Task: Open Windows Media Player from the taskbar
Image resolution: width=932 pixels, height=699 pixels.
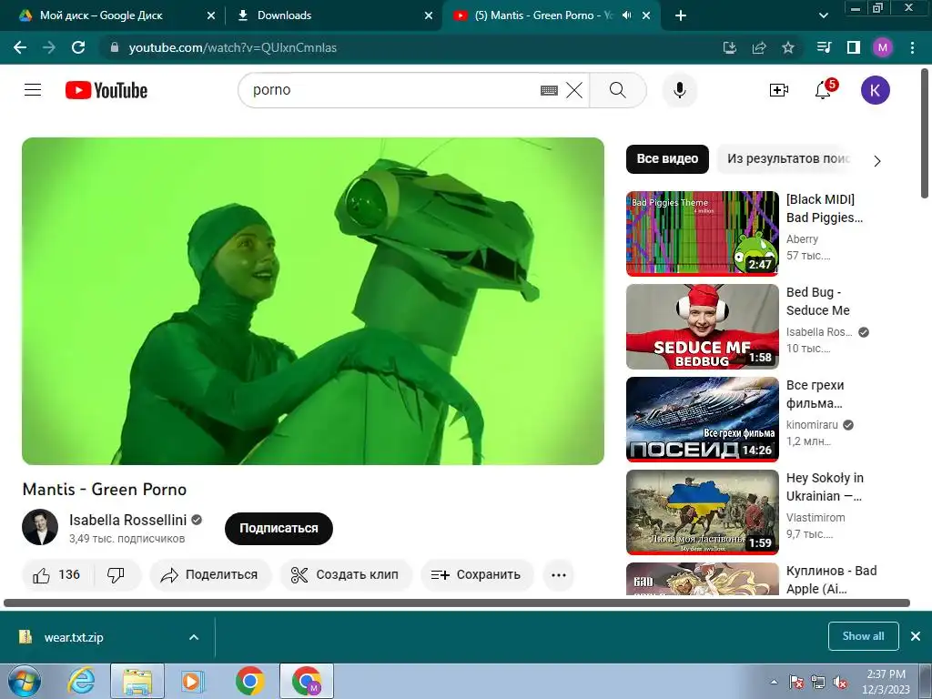Action: point(193,681)
